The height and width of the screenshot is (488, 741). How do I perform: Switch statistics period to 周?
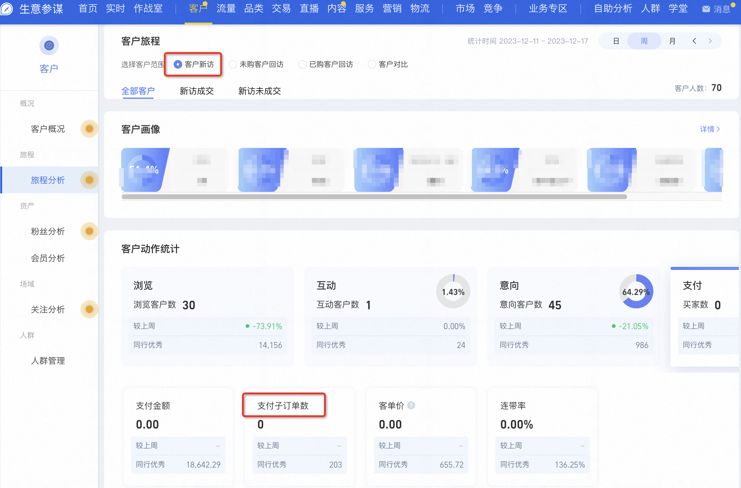click(644, 41)
